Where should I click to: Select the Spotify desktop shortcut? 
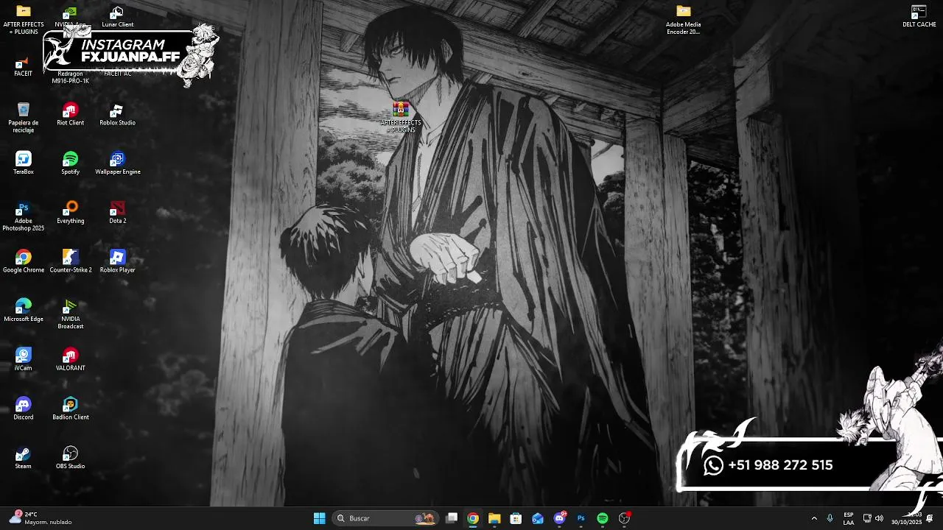(71, 163)
